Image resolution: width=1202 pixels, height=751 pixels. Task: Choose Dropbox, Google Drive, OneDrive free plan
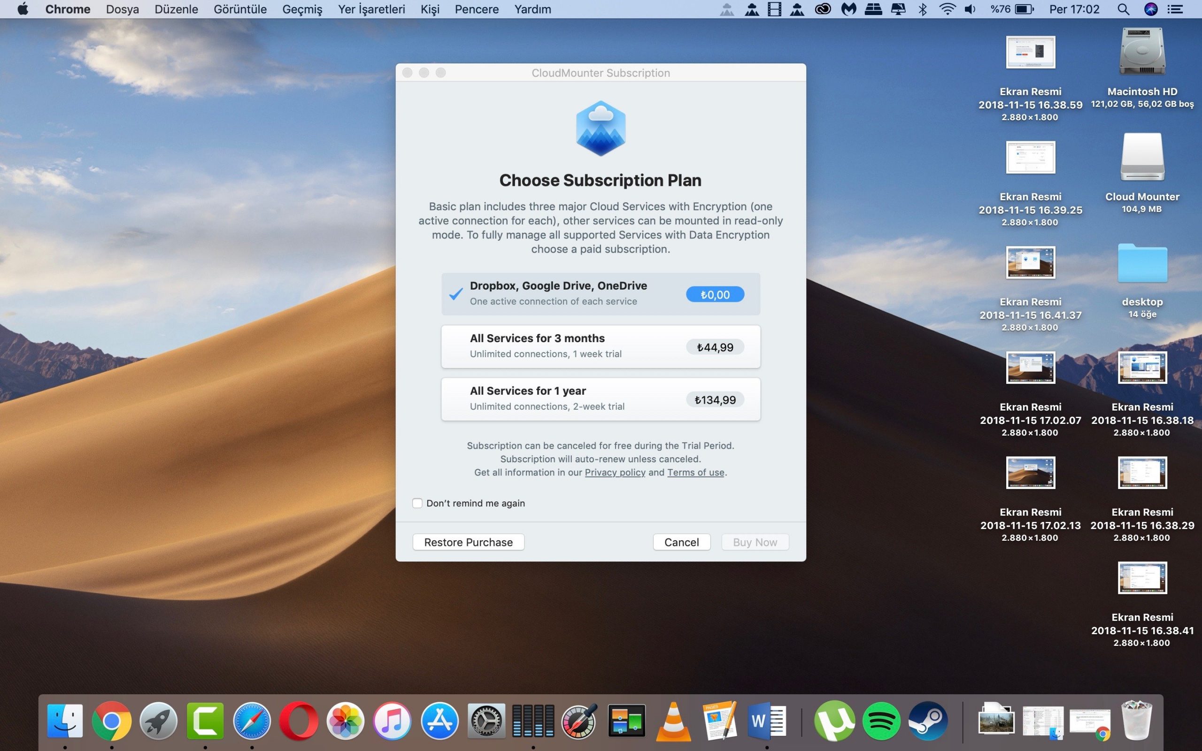pos(600,293)
